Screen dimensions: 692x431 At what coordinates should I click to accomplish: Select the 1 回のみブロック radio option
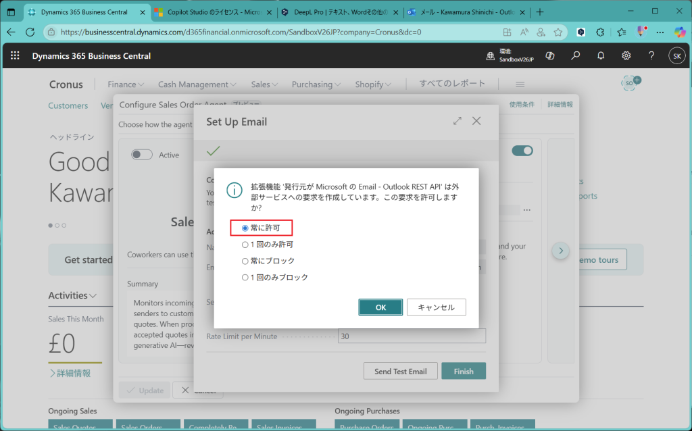[x=245, y=278]
